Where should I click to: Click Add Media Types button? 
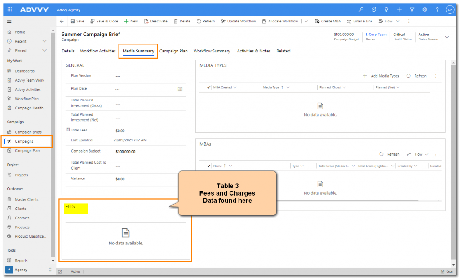coord(381,76)
